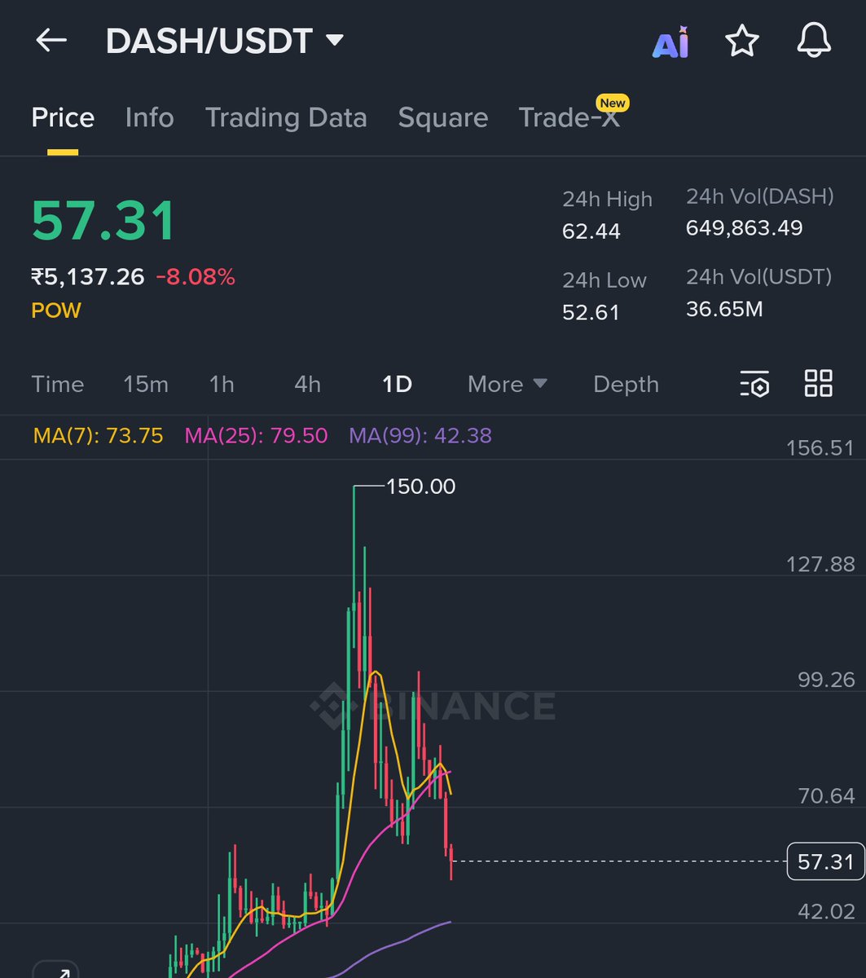866x978 pixels.
Task: Tap the 24h Vol(DASH) value 649,863.49
Action: coord(745,227)
